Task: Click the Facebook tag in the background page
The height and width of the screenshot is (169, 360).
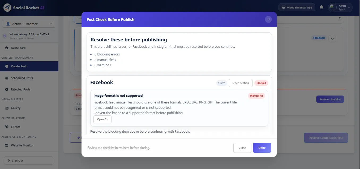Action: [319, 38]
